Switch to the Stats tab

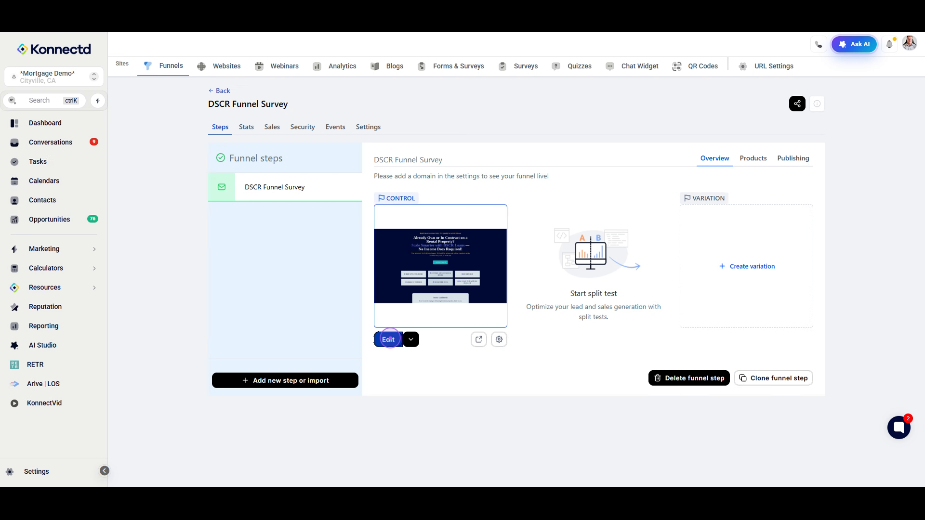(x=246, y=127)
